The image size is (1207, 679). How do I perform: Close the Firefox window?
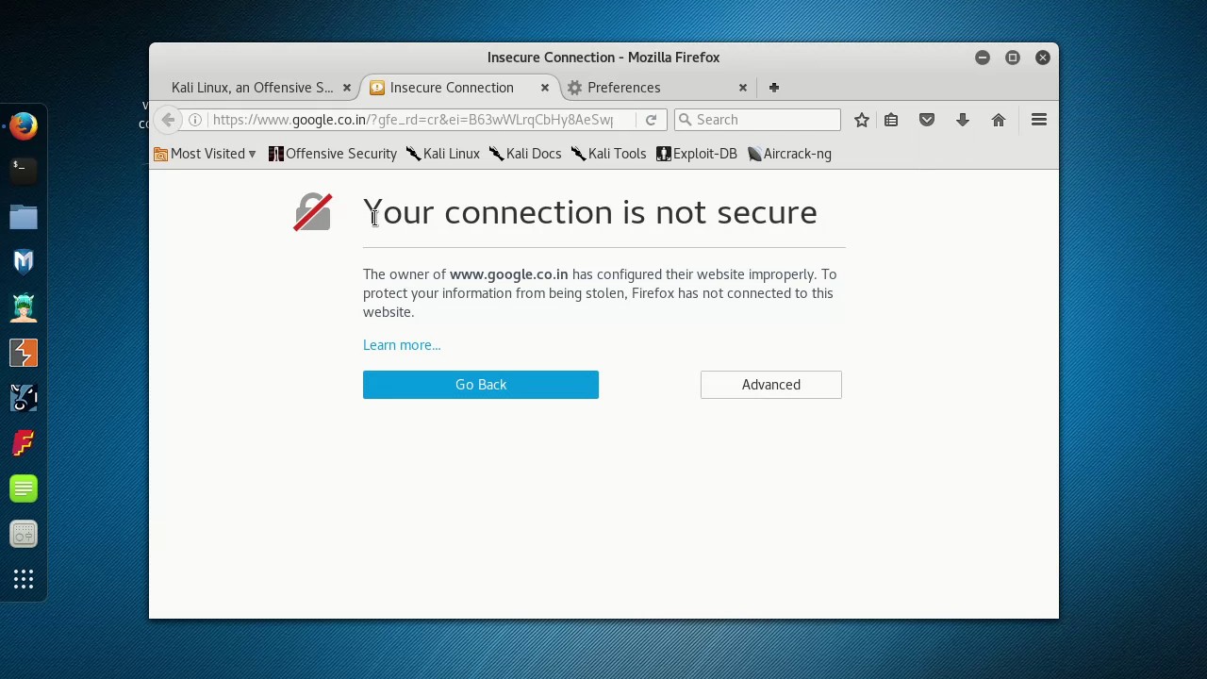coord(1043,58)
